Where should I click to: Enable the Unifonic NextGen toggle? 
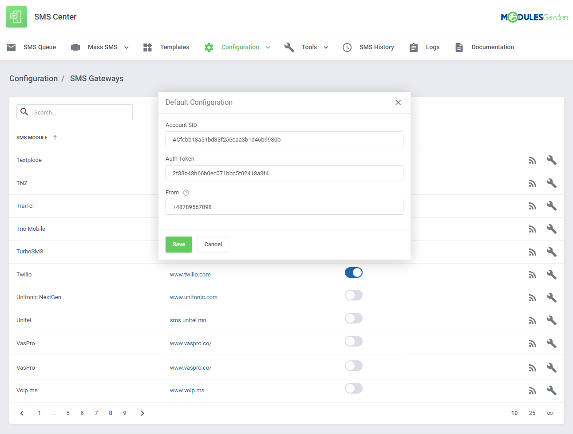[x=354, y=295]
